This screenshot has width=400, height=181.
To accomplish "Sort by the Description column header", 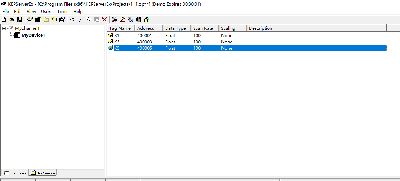I will click(317, 28).
